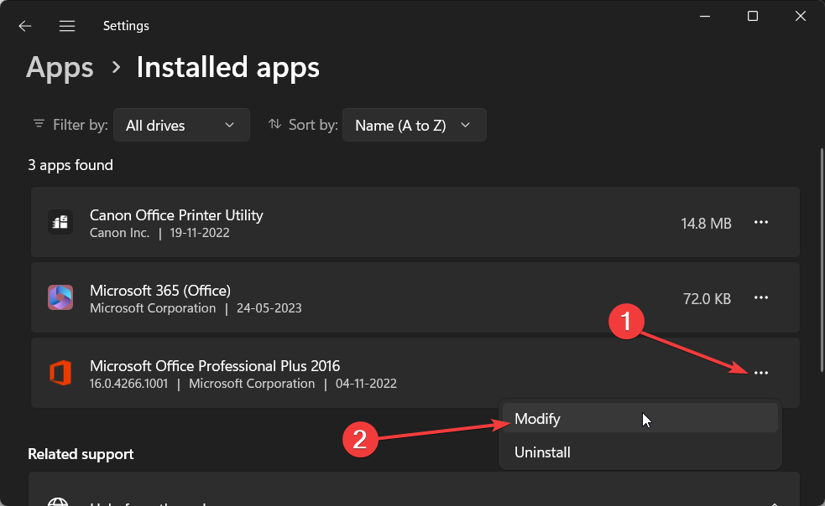Image resolution: width=825 pixels, height=506 pixels.
Task: Choose Uninstall from the context menu
Action: tap(640, 452)
